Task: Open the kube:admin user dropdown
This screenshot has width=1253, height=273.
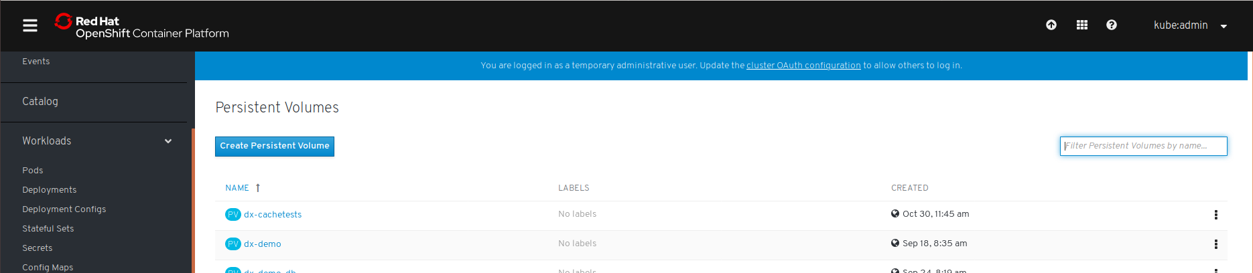Action: coord(1189,25)
